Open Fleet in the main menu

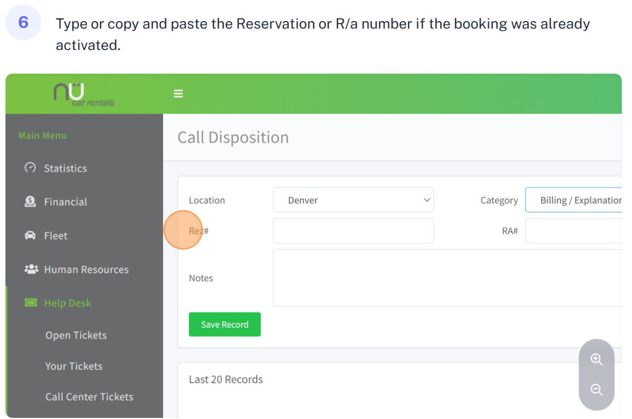point(56,235)
